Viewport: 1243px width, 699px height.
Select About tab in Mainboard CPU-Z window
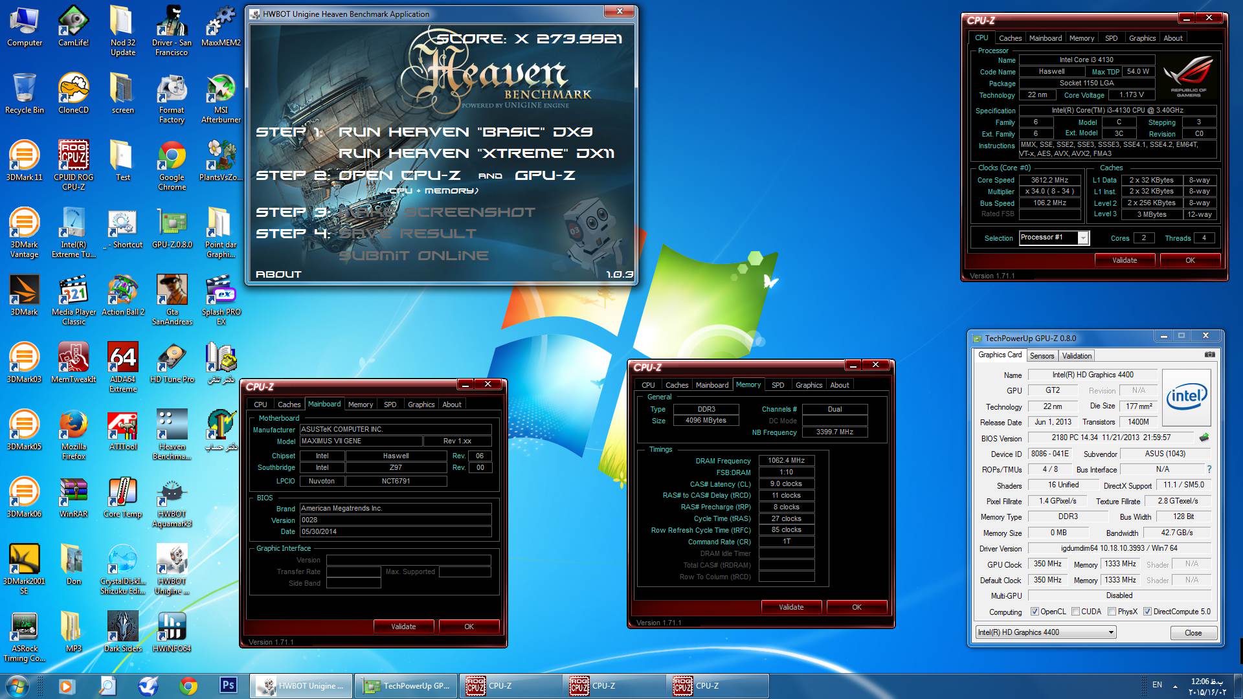tap(452, 405)
